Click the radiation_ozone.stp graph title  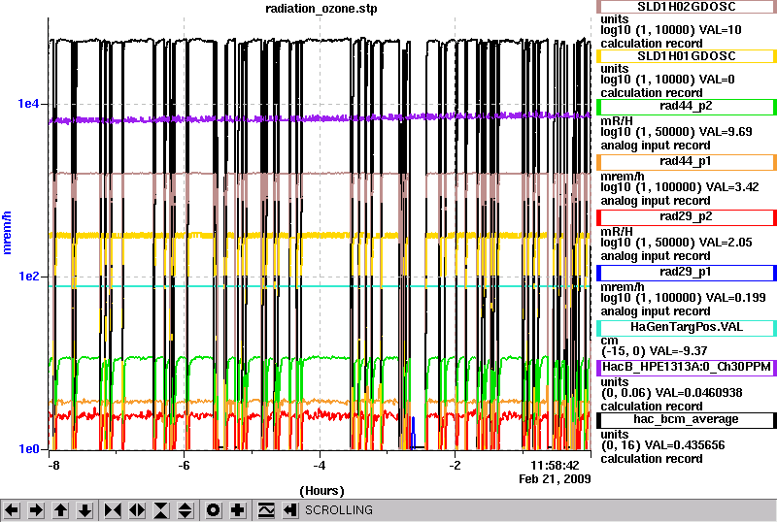tap(321, 9)
